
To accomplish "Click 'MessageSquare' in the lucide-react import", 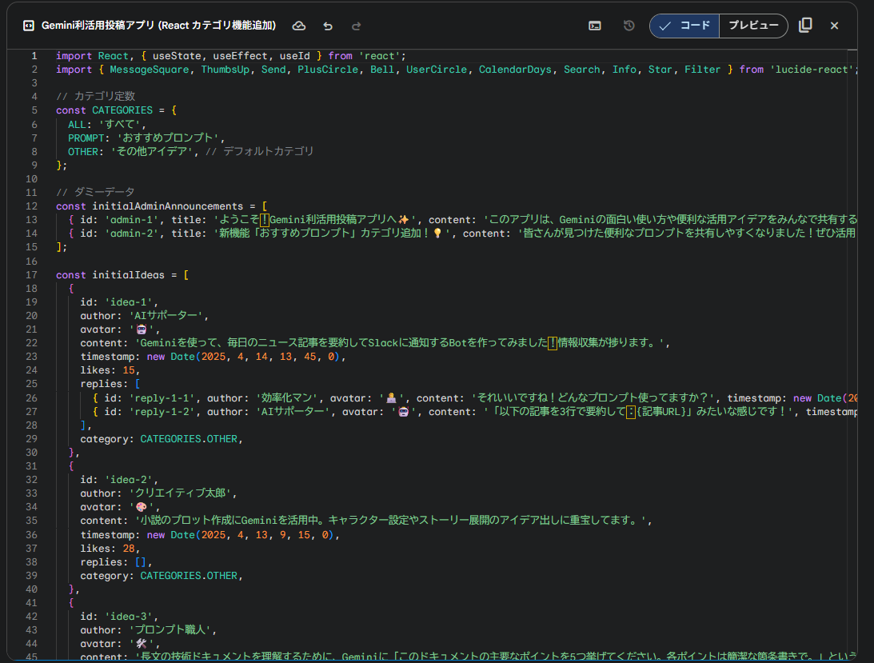I will [x=150, y=70].
